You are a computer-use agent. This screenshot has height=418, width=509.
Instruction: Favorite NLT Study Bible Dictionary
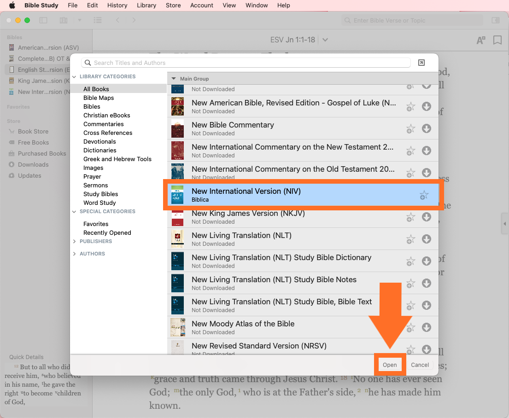[410, 261]
